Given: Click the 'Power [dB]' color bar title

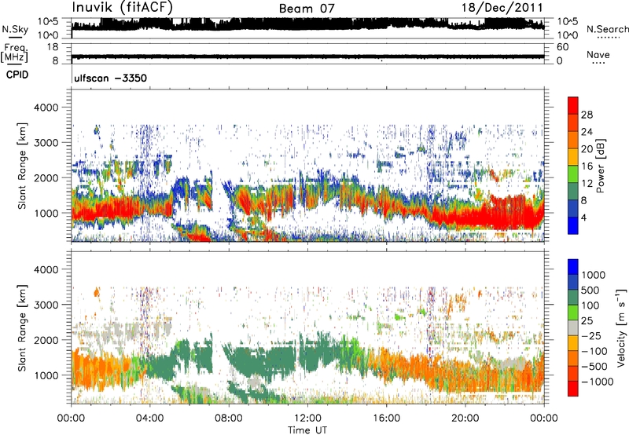Looking at the screenshot, I should point(600,166).
